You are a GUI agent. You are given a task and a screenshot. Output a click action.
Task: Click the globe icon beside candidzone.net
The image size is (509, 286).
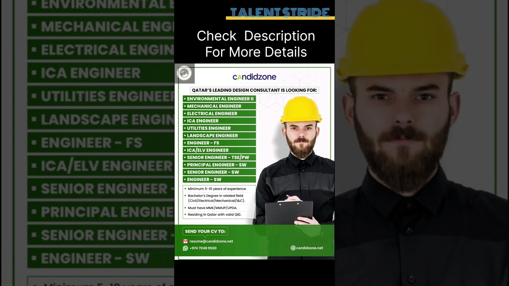(x=293, y=248)
